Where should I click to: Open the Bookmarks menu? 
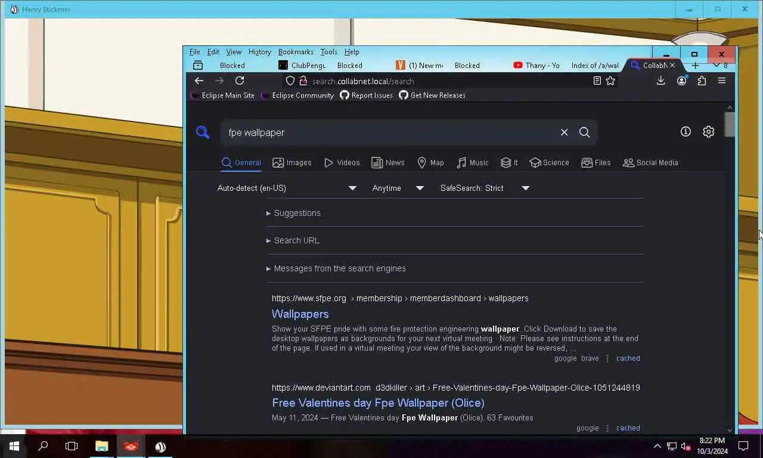pos(296,52)
